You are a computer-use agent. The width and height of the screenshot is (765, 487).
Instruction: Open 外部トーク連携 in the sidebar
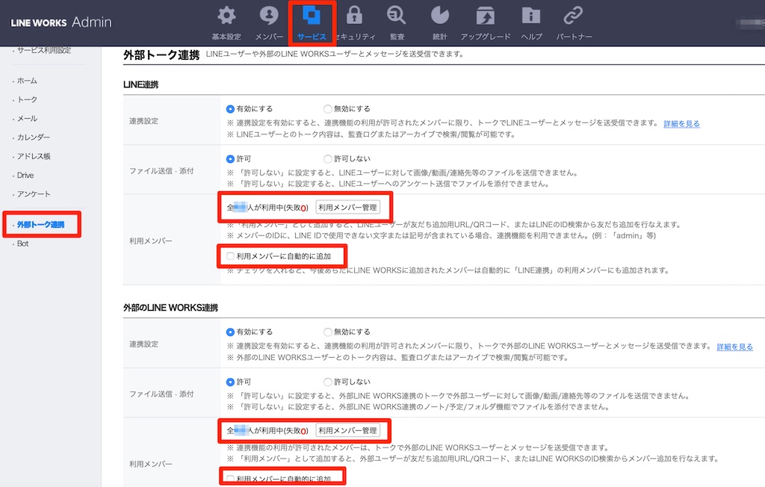[x=41, y=225]
